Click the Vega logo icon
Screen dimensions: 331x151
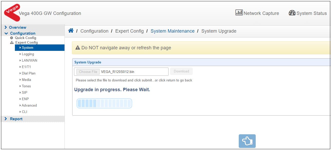[12, 13]
